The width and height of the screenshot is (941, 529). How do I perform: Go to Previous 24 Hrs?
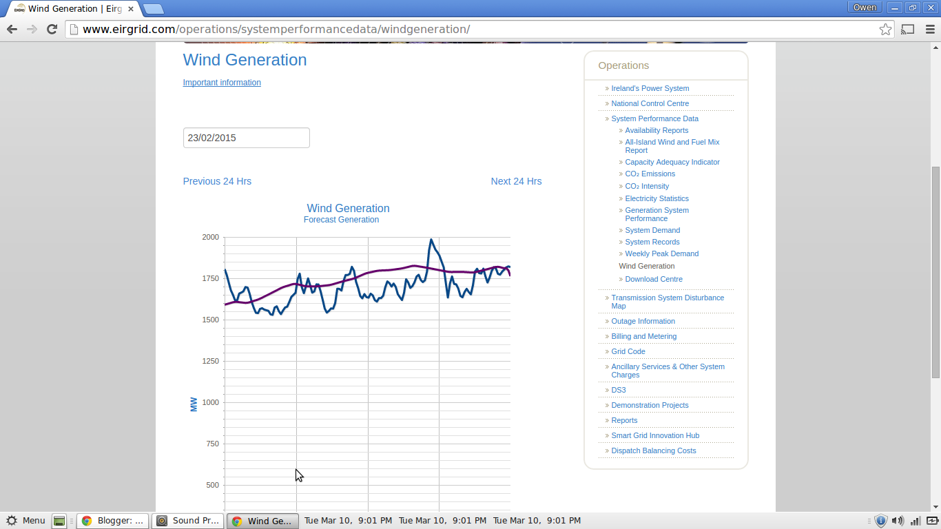click(217, 181)
